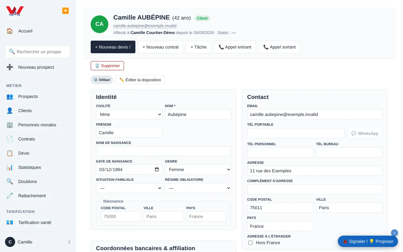
Task: Open the Nouveau devis split button
Action: 113,47
